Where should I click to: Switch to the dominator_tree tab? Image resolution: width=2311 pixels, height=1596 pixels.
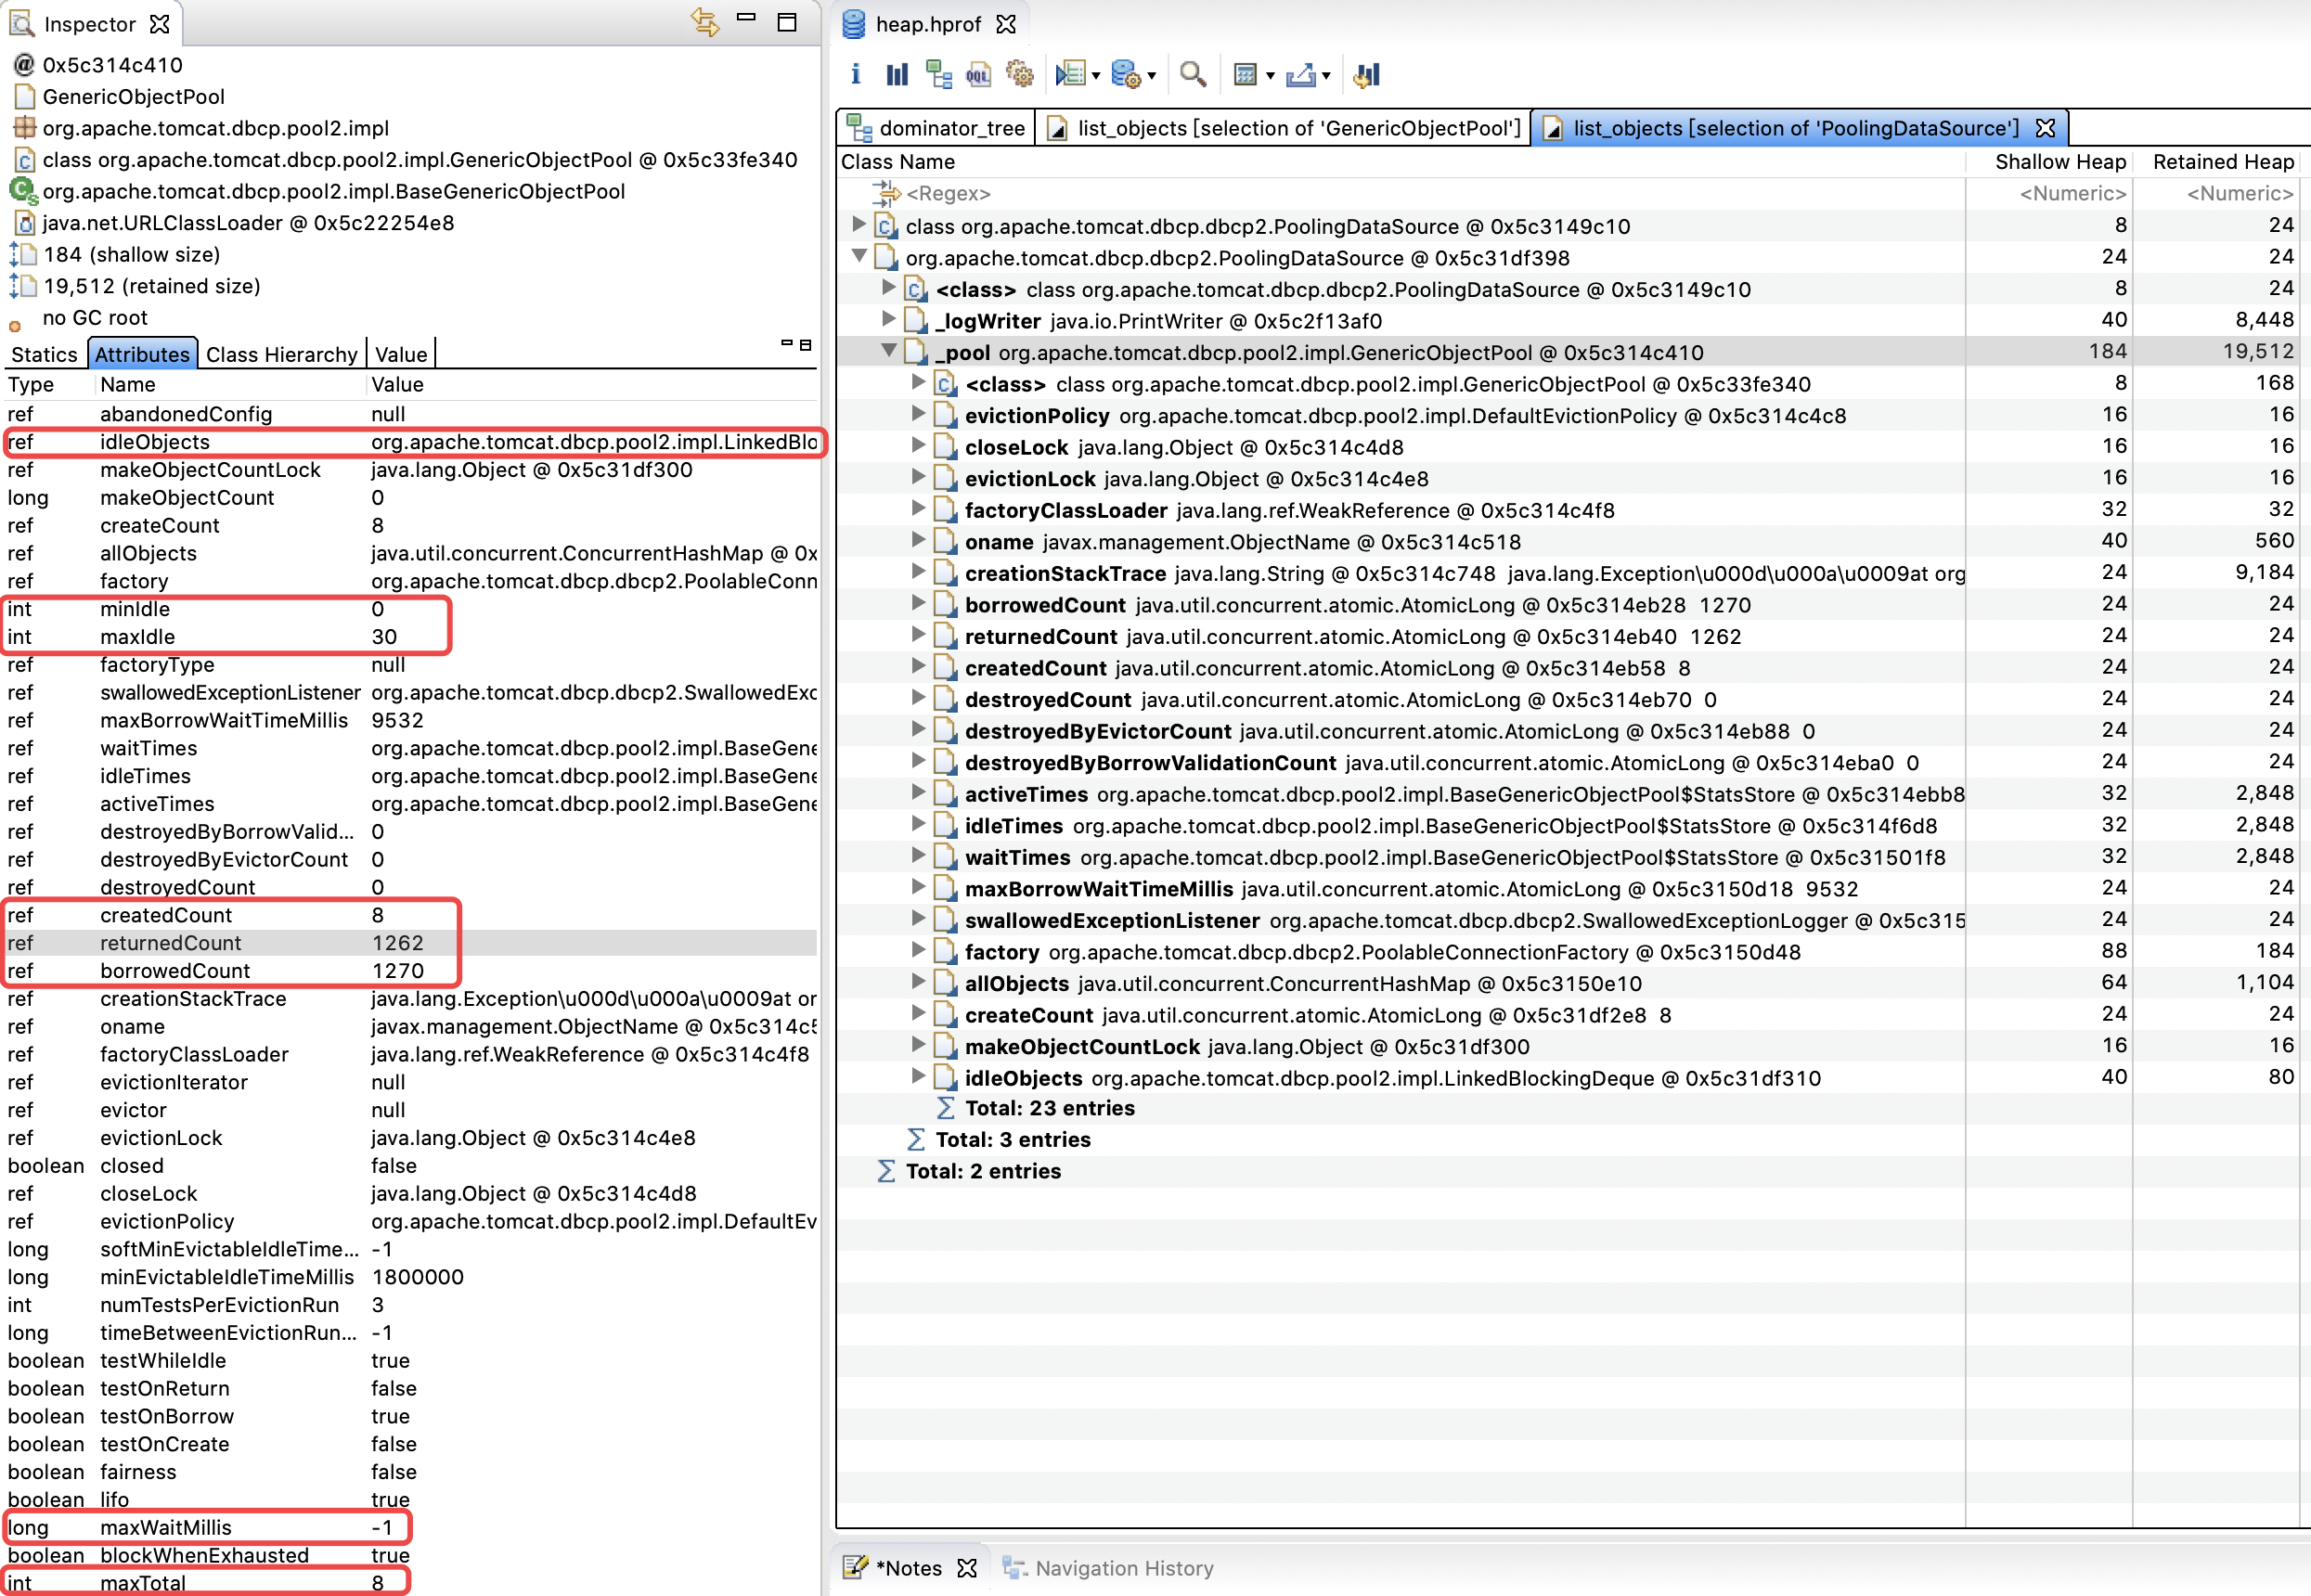pyautogui.click(x=936, y=128)
